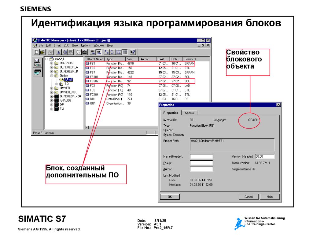Image resolution: width=313 pixels, height=235 pixels.
Task: Select the Cut toolbar icon
Action: 58,52
